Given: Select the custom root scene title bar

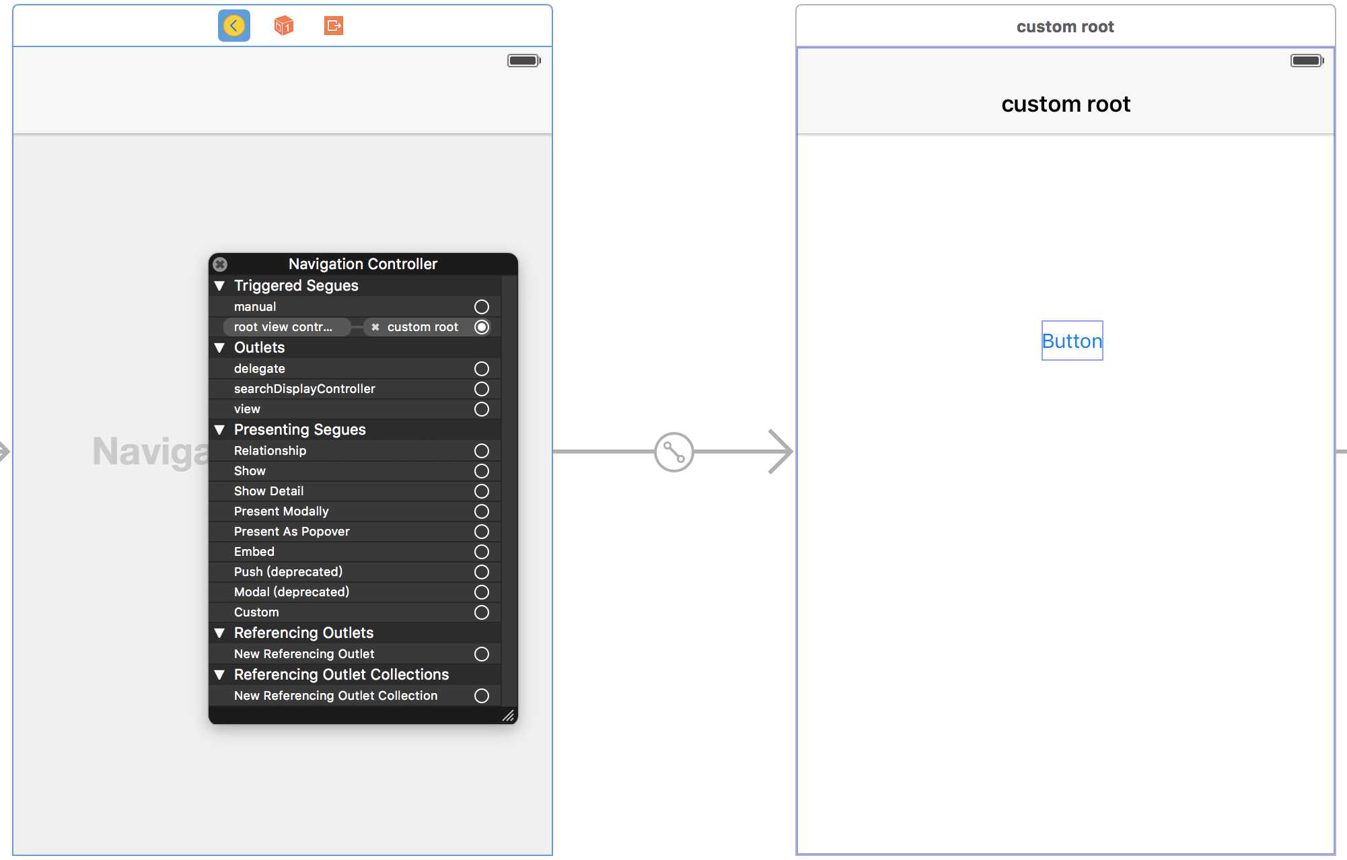Looking at the screenshot, I should [1065, 26].
